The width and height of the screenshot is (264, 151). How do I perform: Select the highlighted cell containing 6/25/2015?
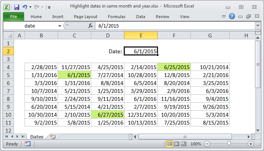click(174, 67)
